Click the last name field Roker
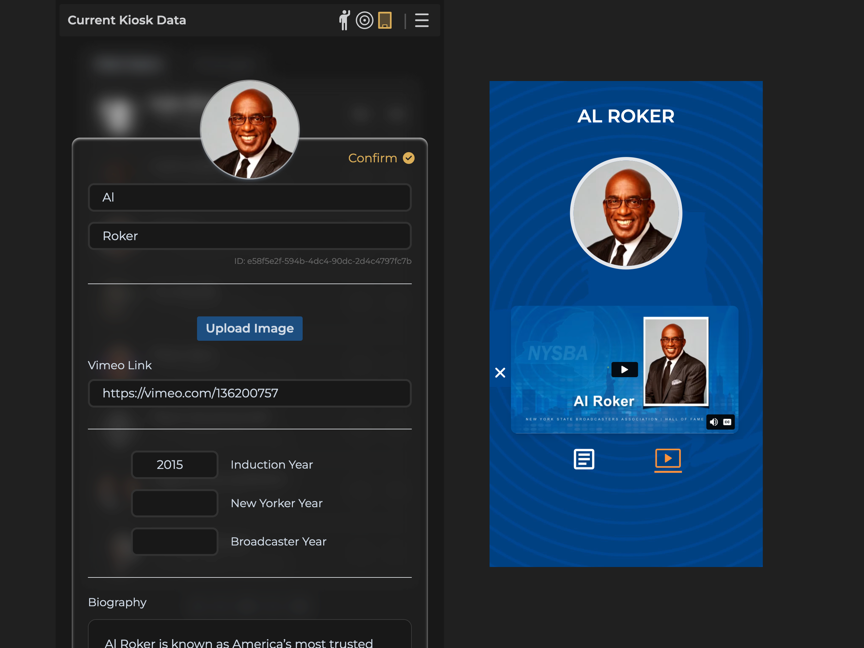Screen dimensions: 864x648 tap(250, 236)
